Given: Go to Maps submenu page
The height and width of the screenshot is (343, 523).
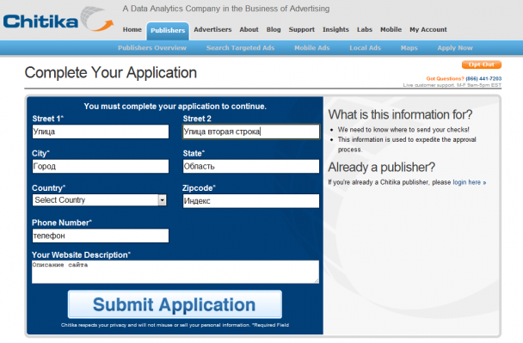Looking at the screenshot, I should [409, 48].
